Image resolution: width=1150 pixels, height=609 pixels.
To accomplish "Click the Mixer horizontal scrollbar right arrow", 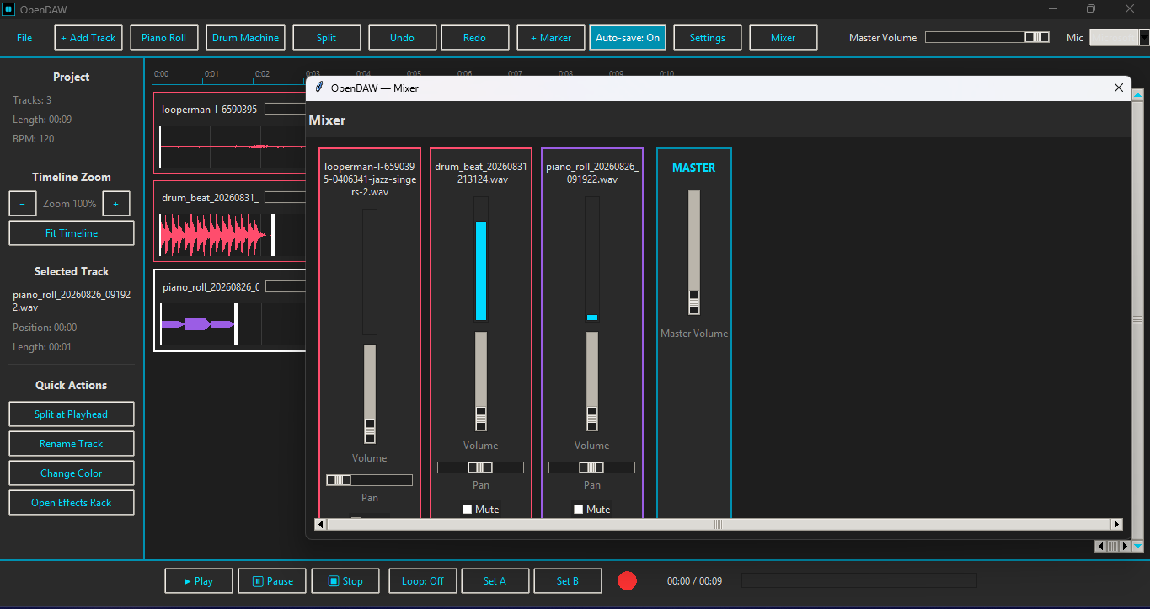I will coord(1117,524).
